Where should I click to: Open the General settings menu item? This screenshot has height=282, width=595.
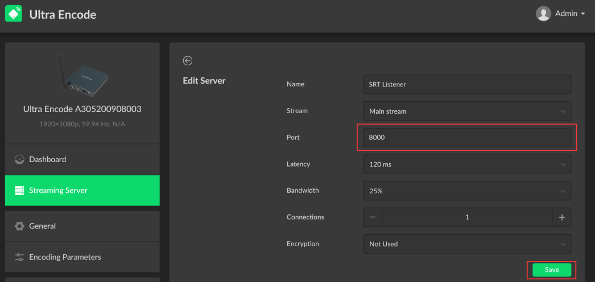point(82,226)
